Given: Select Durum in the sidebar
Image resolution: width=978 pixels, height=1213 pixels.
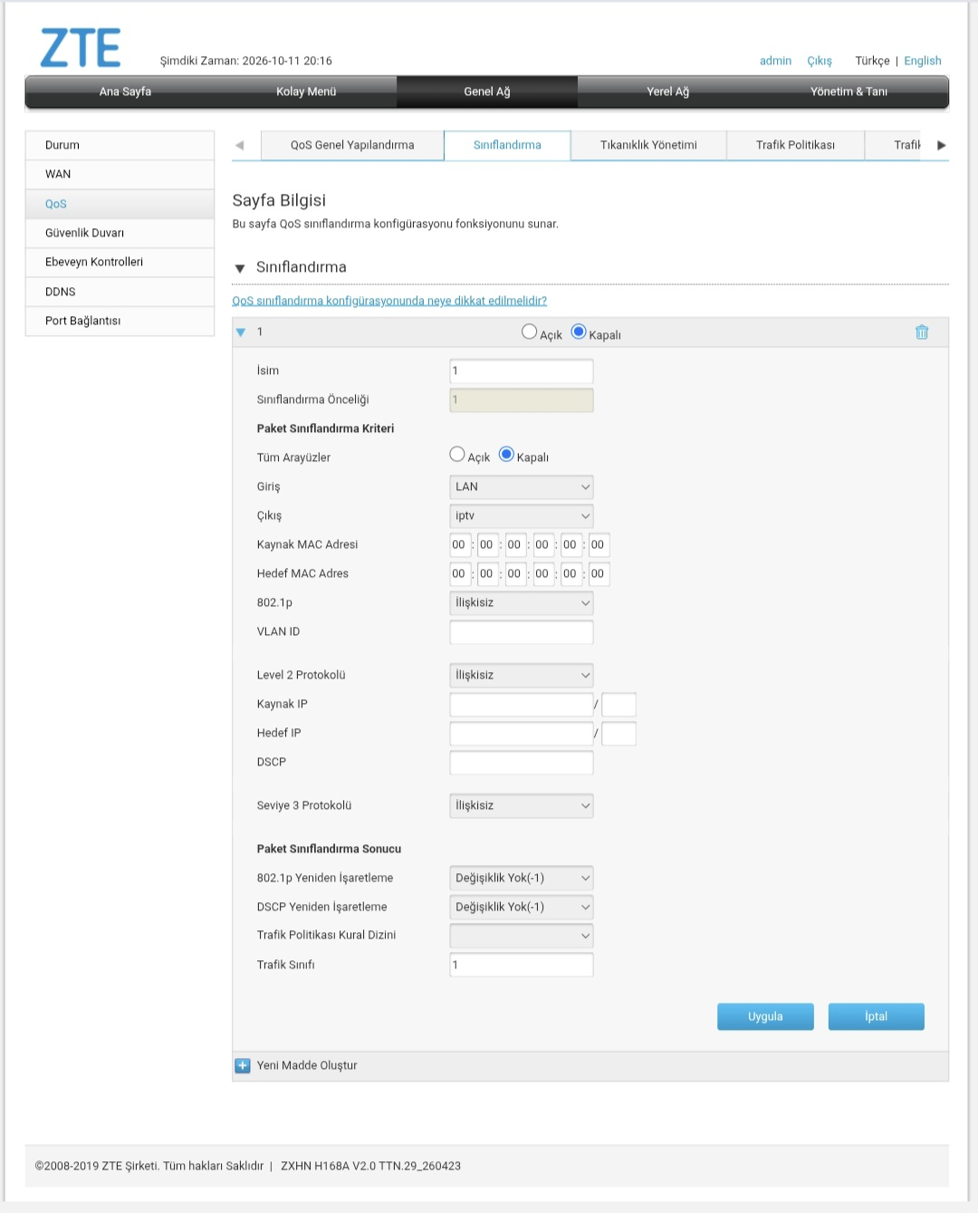Looking at the screenshot, I should click(x=120, y=145).
